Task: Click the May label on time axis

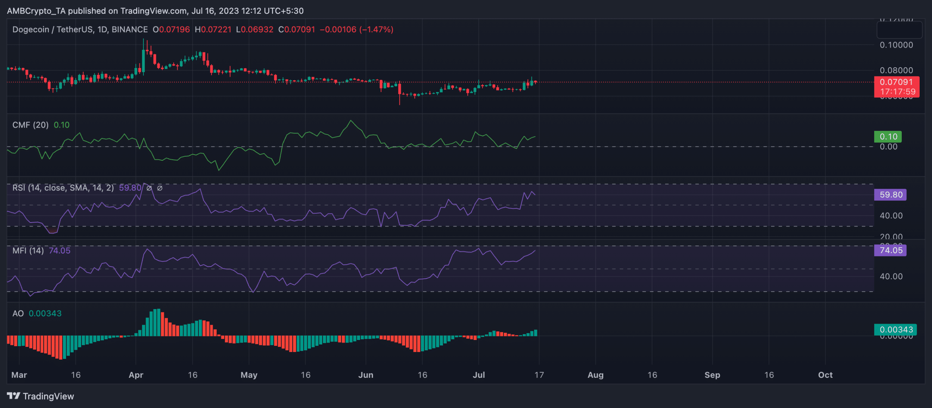Action: click(249, 375)
